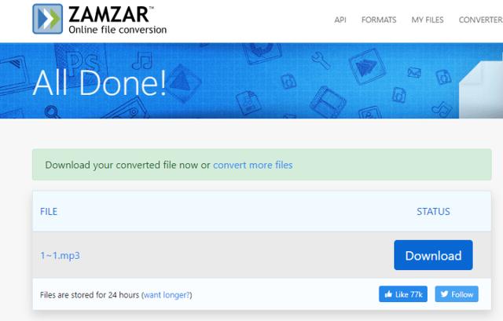The image size is (503, 321).
Task: Open the FORMATS menu item
Action: (379, 20)
